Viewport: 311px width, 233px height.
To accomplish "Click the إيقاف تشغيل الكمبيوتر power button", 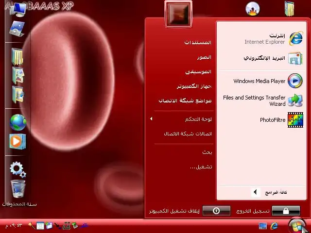I will [x=216, y=211].
